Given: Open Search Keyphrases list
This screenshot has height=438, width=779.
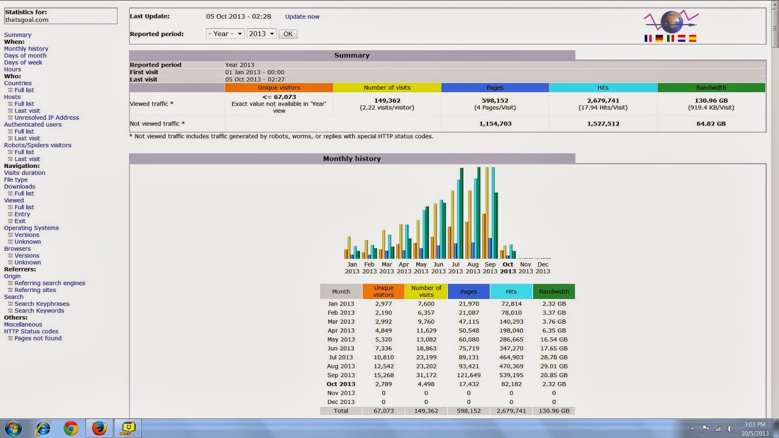Looking at the screenshot, I should pos(42,304).
